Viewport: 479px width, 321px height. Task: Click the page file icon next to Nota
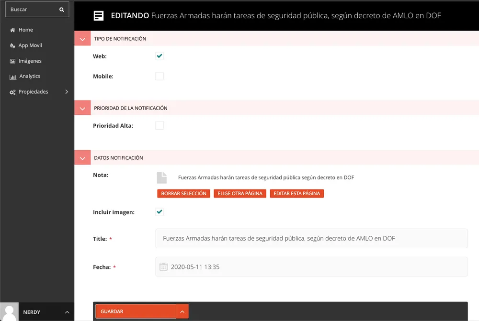tap(162, 177)
